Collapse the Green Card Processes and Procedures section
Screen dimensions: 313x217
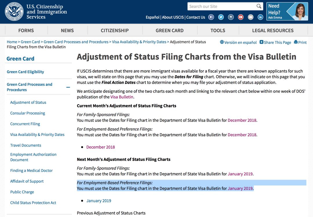tap(68, 87)
